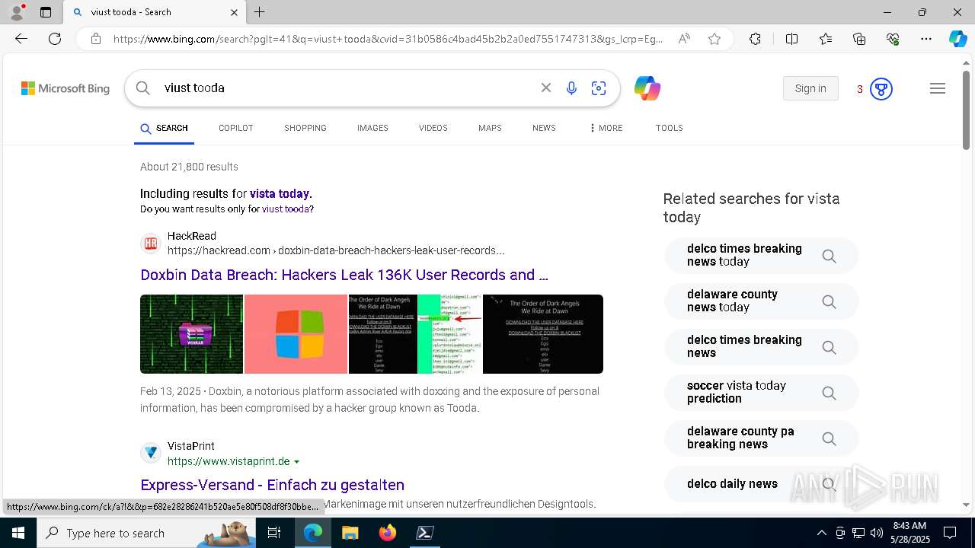Switch to the NEWS tab
The image size is (975, 548).
click(544, 128)
